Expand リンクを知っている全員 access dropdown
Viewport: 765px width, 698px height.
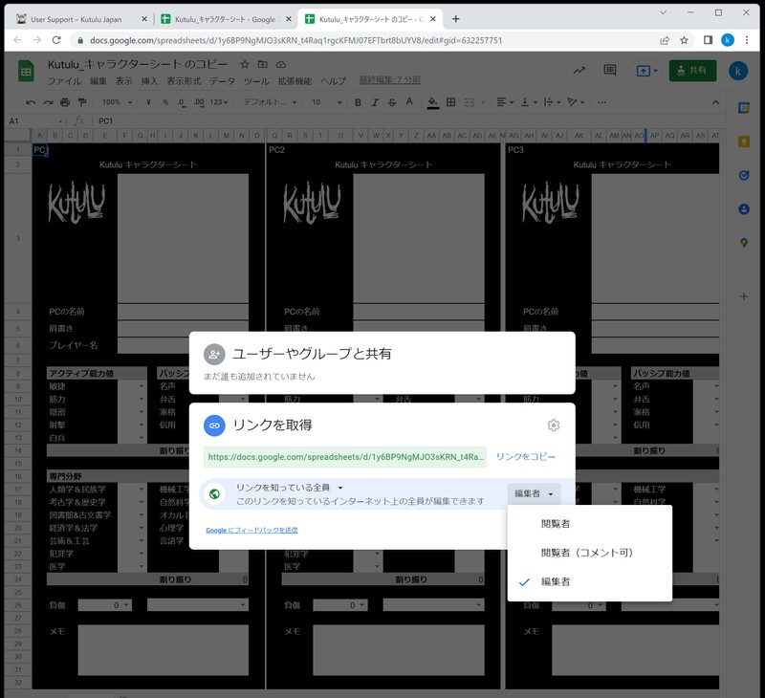pos(290,488)
